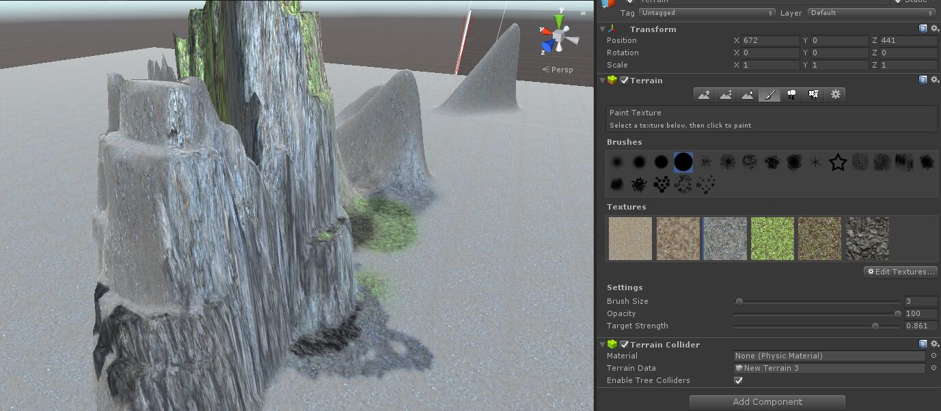Select the green grass texture thumbnail

(x=772, y=238)
